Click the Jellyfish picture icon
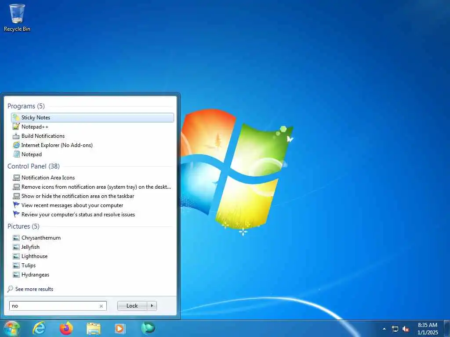 (16, 247)
